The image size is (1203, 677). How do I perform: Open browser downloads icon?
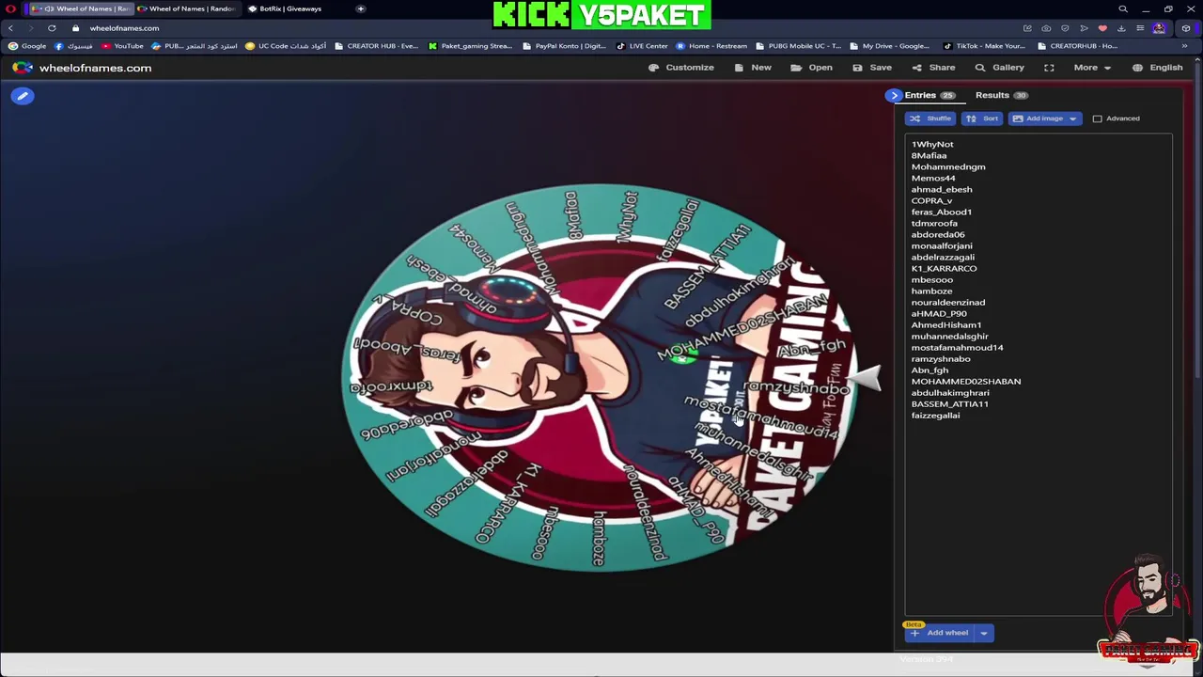(1121, 28)
